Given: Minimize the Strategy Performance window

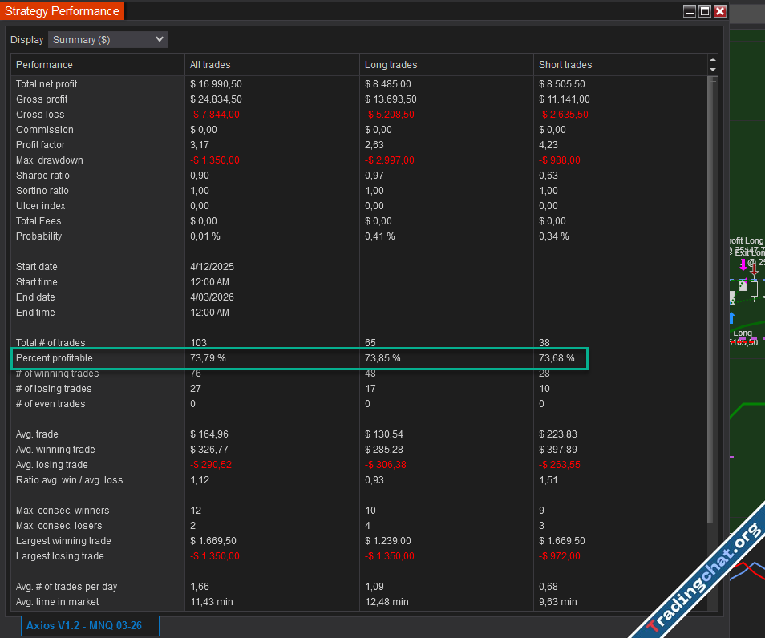Looking at the screenshot, I should (x=690, y=11).
